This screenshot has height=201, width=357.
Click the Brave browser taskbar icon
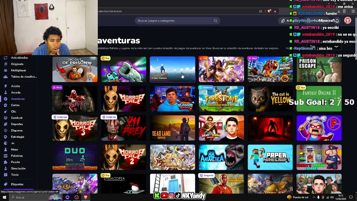(x=86, y=197)
